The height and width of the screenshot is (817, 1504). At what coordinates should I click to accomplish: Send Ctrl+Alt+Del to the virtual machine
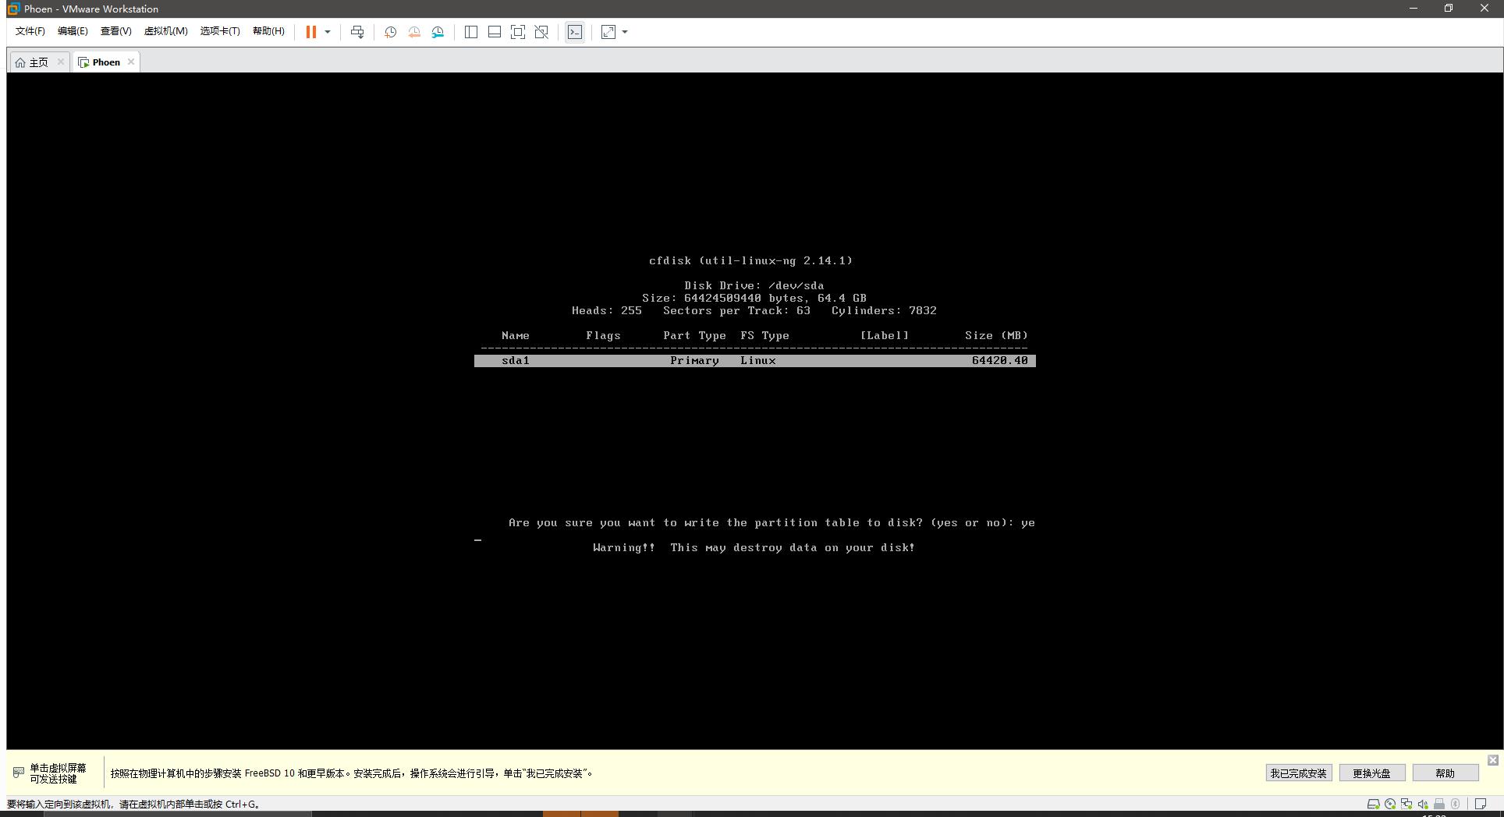pos(357,32)
